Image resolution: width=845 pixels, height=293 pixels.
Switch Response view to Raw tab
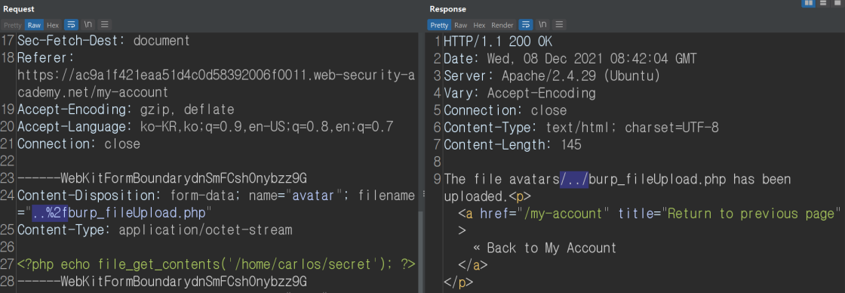[x=461, y=25]
